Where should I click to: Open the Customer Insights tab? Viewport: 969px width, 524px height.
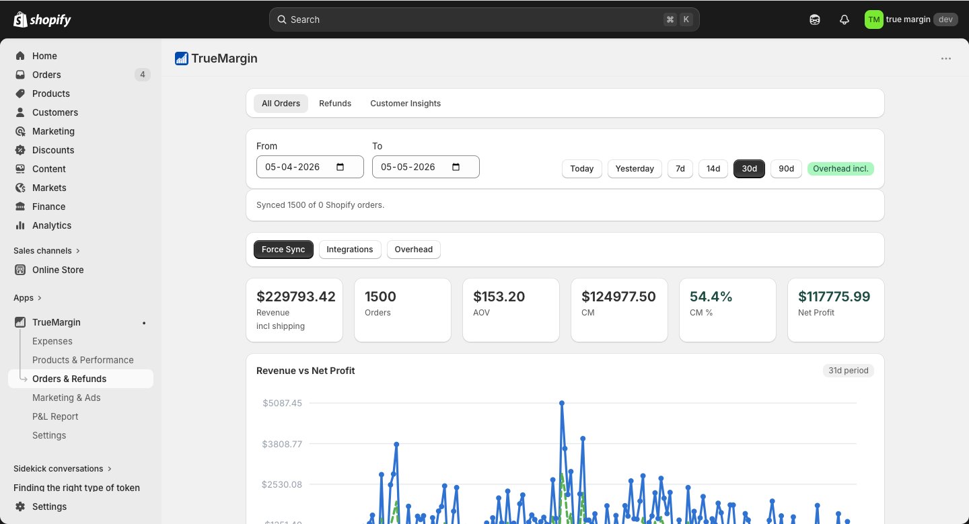pyautogui.click(x=406, y=103)
